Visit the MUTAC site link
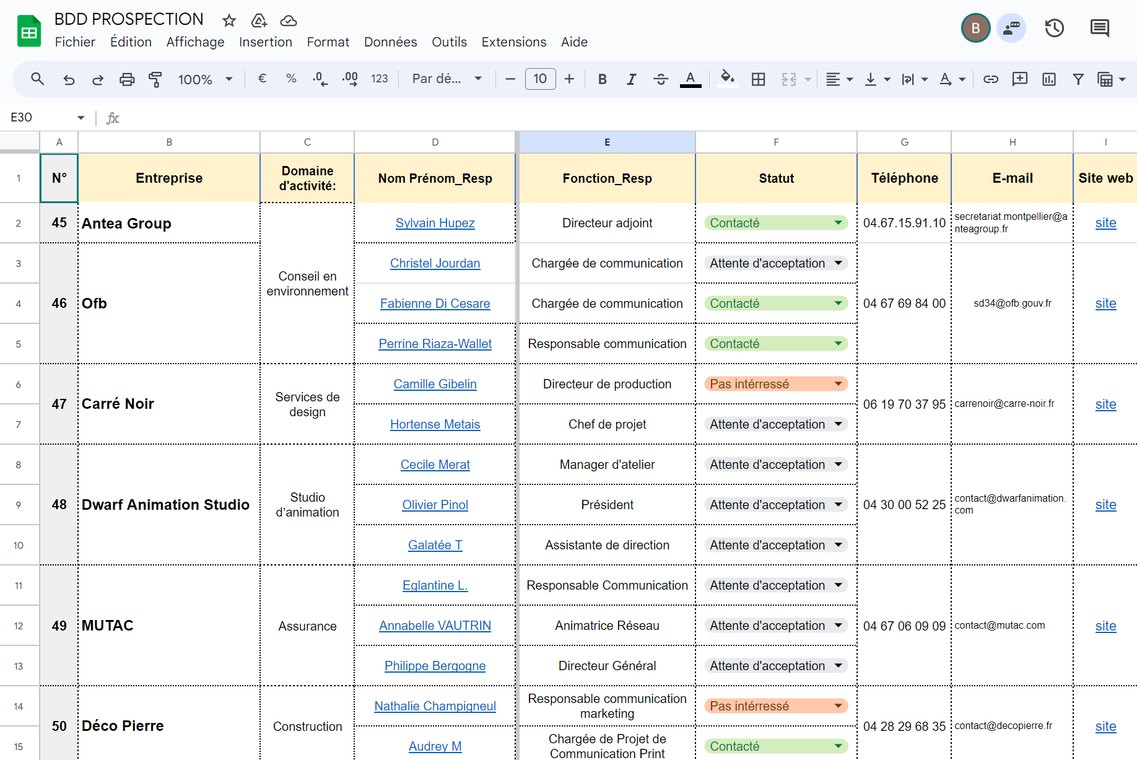The width and height of the screenshot is (1137, 760). 1105,626
